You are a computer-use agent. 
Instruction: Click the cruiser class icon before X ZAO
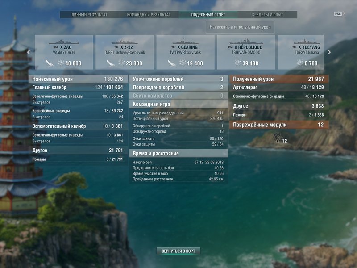(x=56, y=47)
